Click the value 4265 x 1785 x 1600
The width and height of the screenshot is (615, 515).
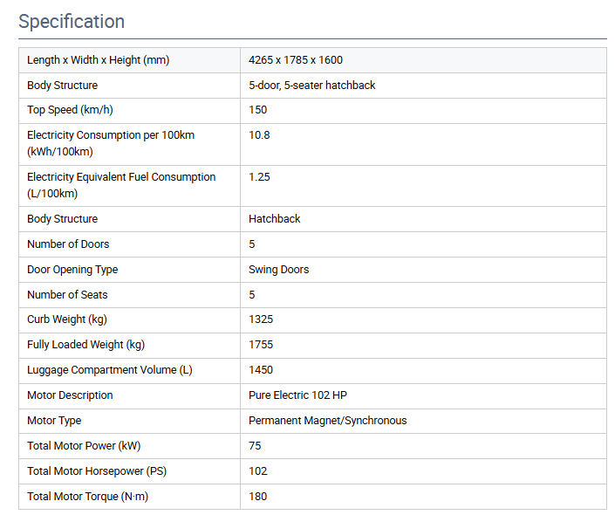point(296,60)
